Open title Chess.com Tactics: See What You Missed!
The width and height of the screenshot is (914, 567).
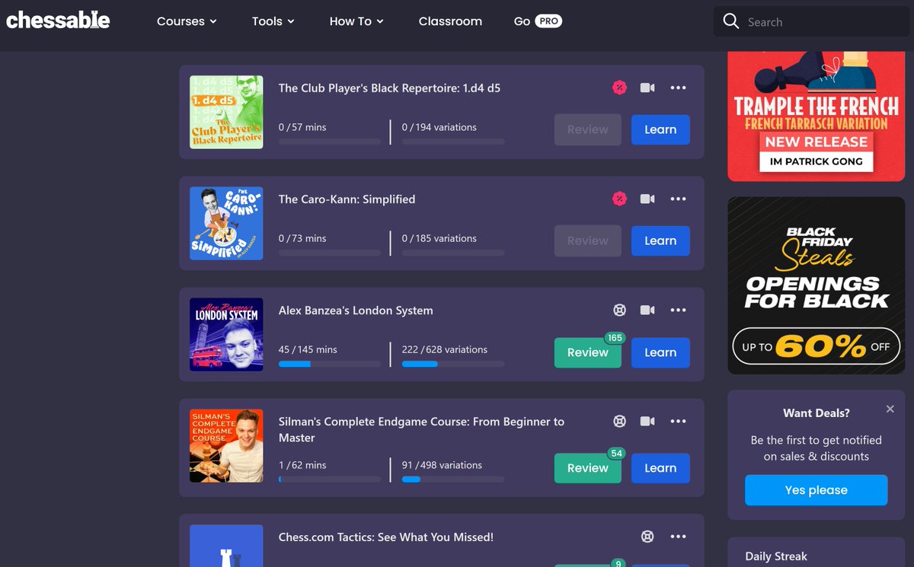[386, 537]
